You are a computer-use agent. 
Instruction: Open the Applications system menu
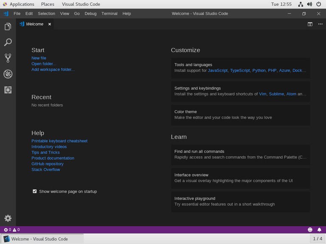point(18,4)
